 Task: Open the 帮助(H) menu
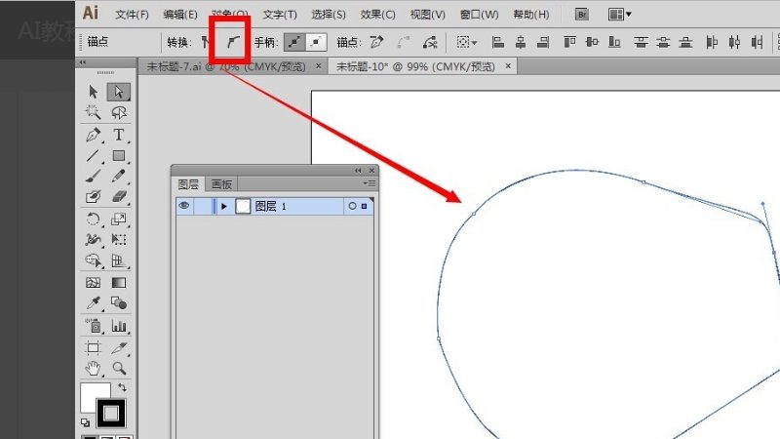point(531,15)
